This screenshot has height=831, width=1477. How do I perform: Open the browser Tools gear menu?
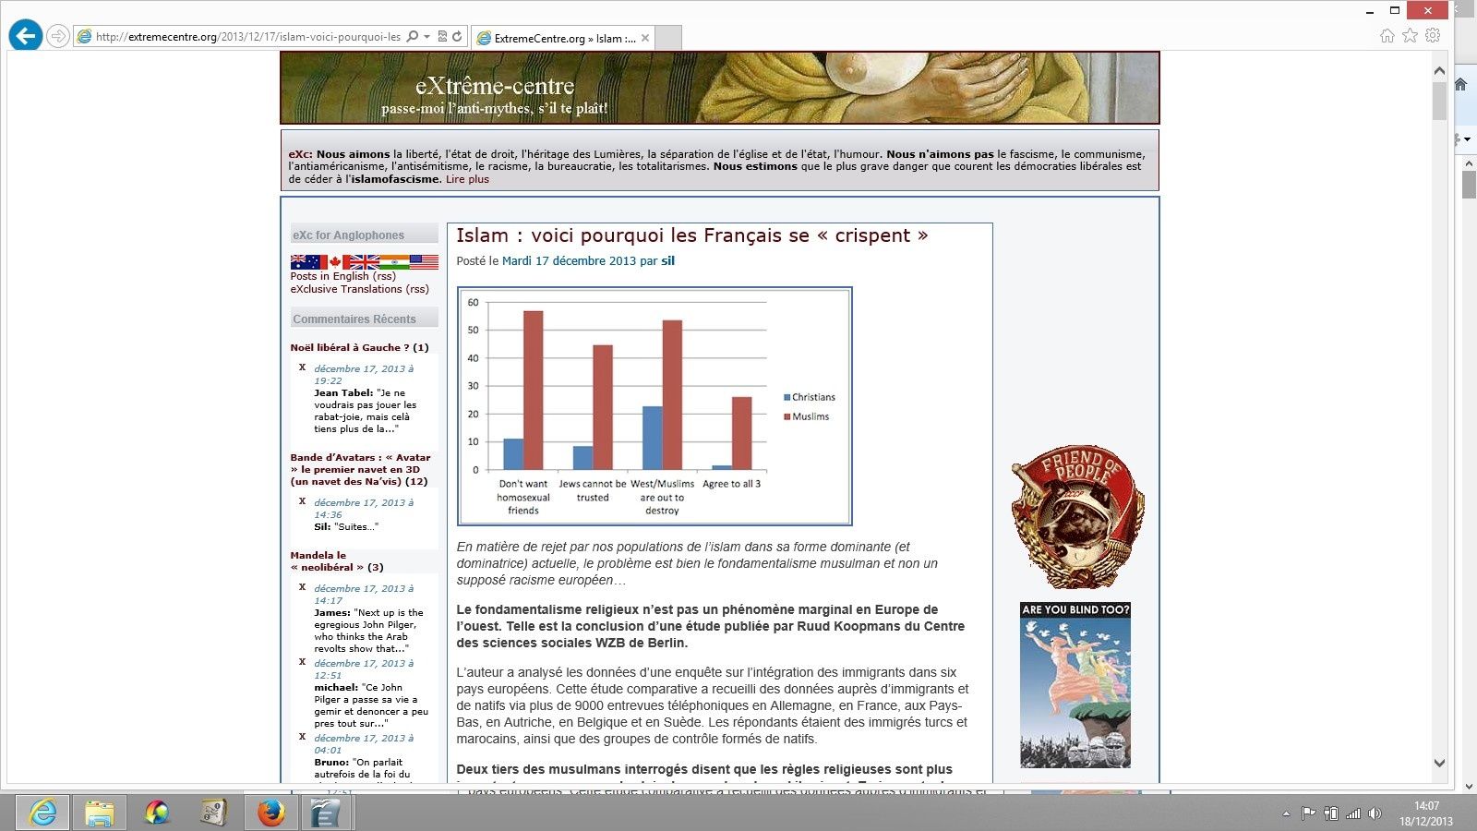click(x=1433, y=35)
